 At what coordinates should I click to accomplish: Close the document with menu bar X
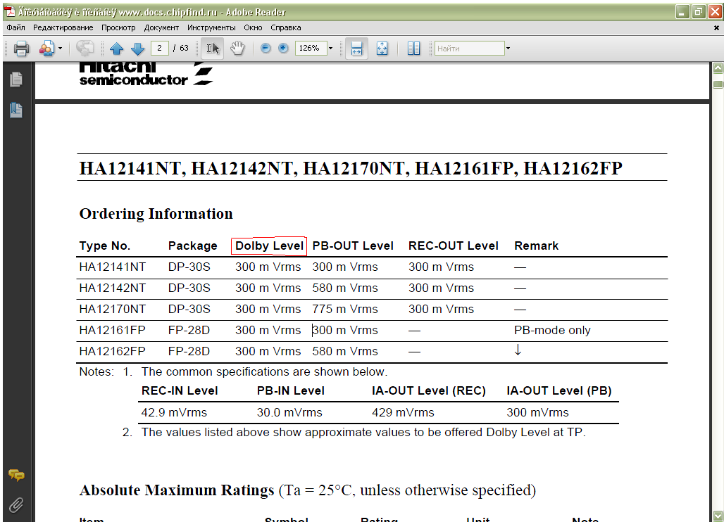[717, 27]
